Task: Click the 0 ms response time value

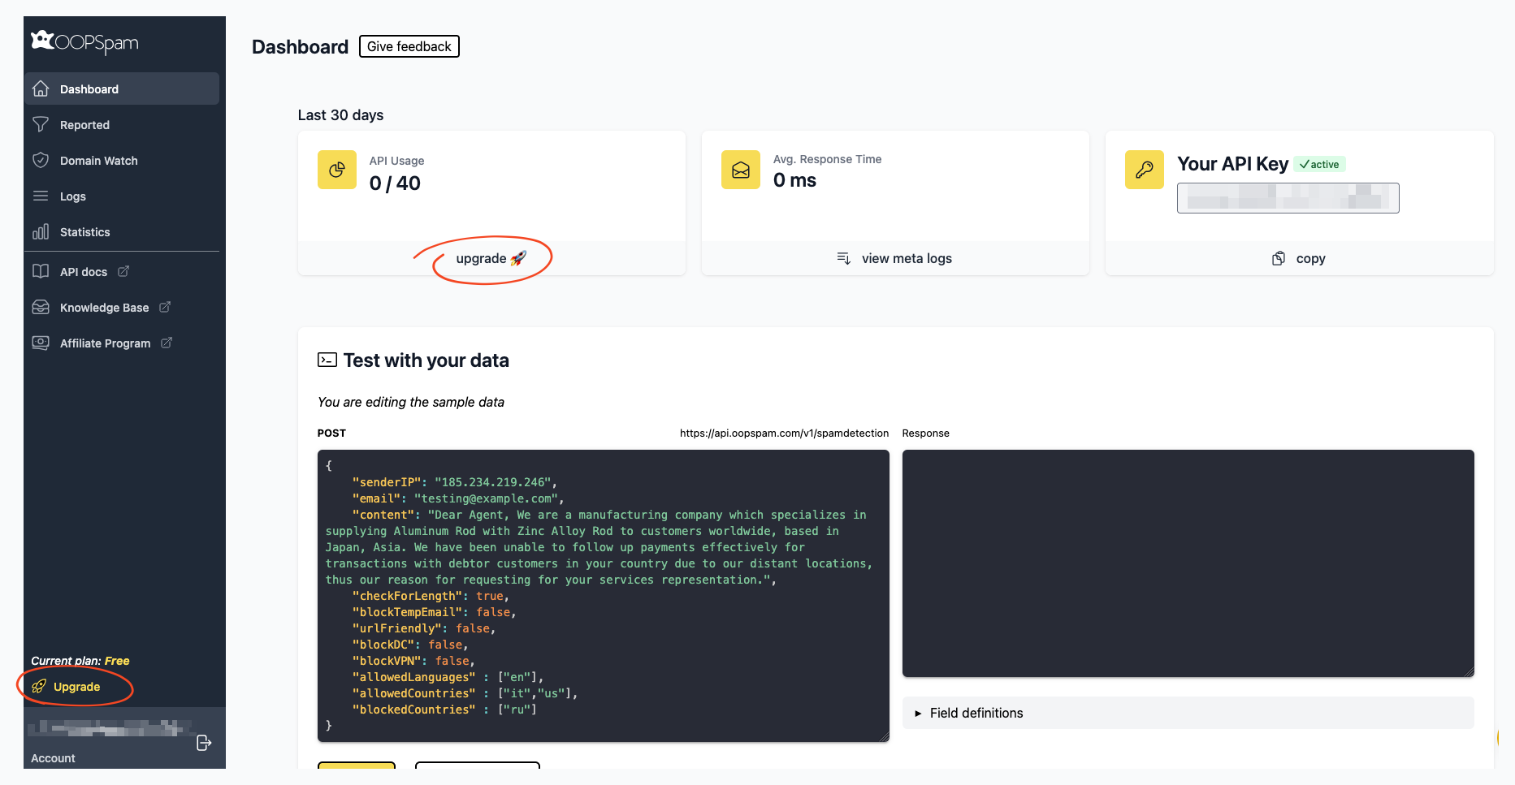Action: pyautogui.click(x=794, y=180)
